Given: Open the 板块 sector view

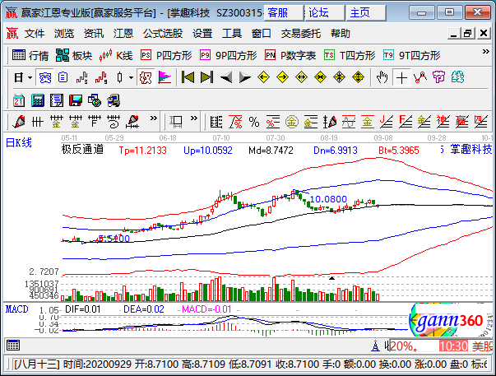Looking at the screenshot, I should click(74, 55).
